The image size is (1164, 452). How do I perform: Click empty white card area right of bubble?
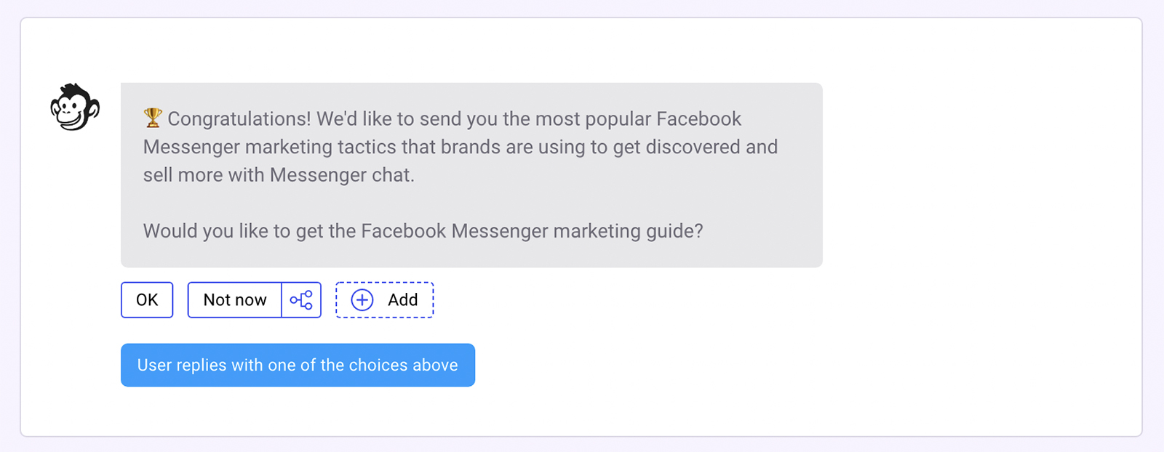982,174
